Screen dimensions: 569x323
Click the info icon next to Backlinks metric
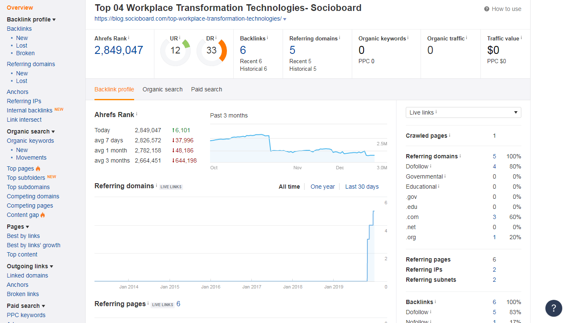click(267, 38)
